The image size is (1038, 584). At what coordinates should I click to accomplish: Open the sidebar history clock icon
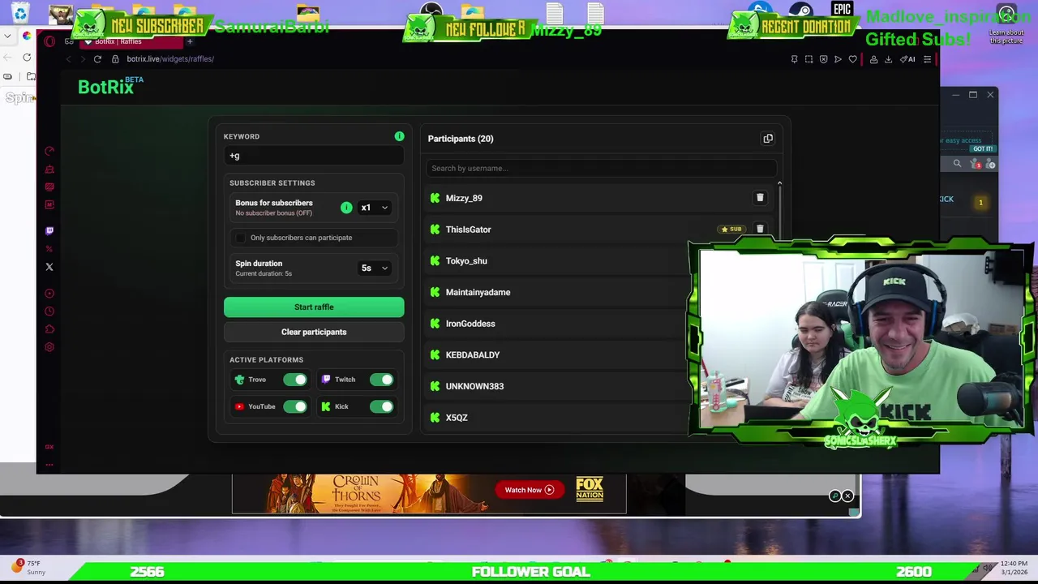coord(49,311)
